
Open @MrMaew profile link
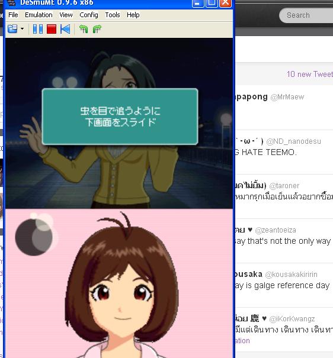coord(287,97)
